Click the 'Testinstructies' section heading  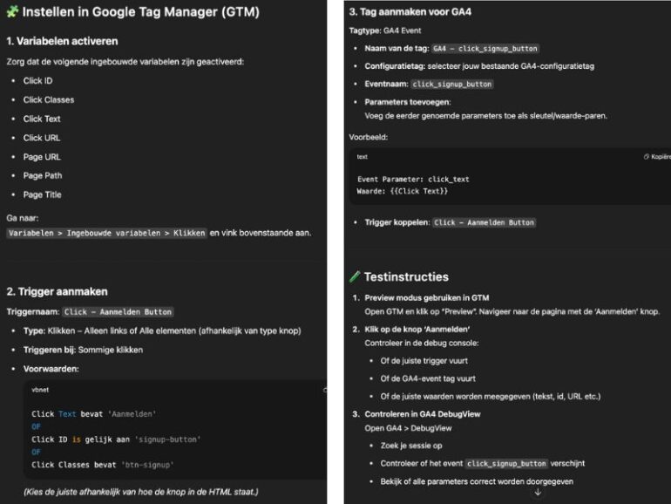coord(406,276)
